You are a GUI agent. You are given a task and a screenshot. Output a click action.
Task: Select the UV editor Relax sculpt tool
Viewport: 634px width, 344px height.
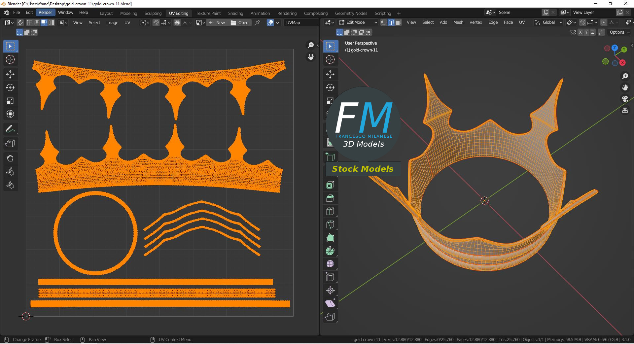point(10,172)
